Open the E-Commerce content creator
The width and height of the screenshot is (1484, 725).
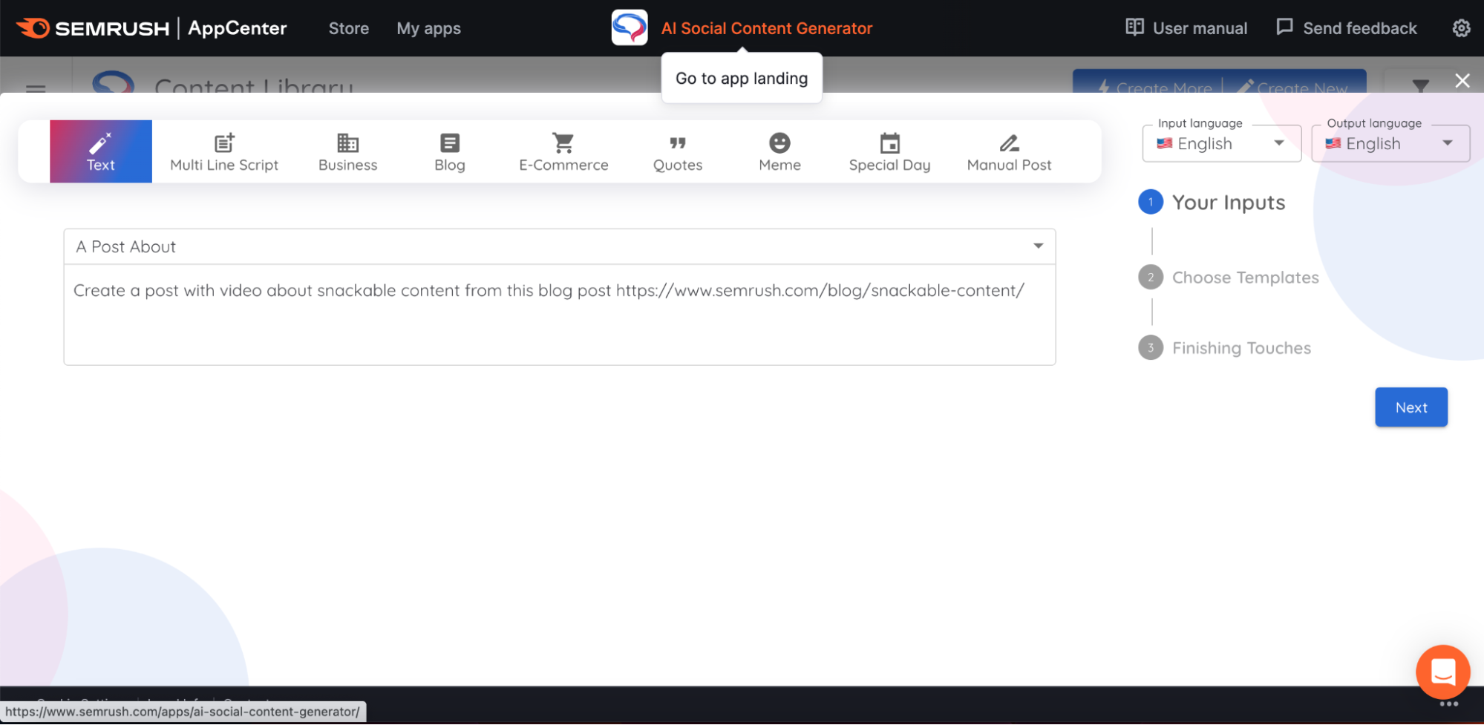tap(563, 151)
